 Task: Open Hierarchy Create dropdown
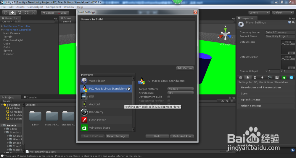point(7,22)
